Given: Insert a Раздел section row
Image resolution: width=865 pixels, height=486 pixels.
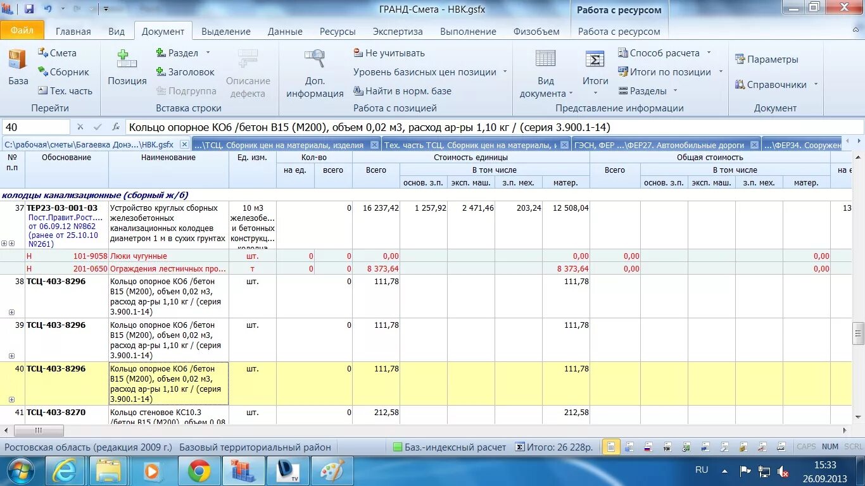Looking at the screenshot, I should [x=177, y=53].
